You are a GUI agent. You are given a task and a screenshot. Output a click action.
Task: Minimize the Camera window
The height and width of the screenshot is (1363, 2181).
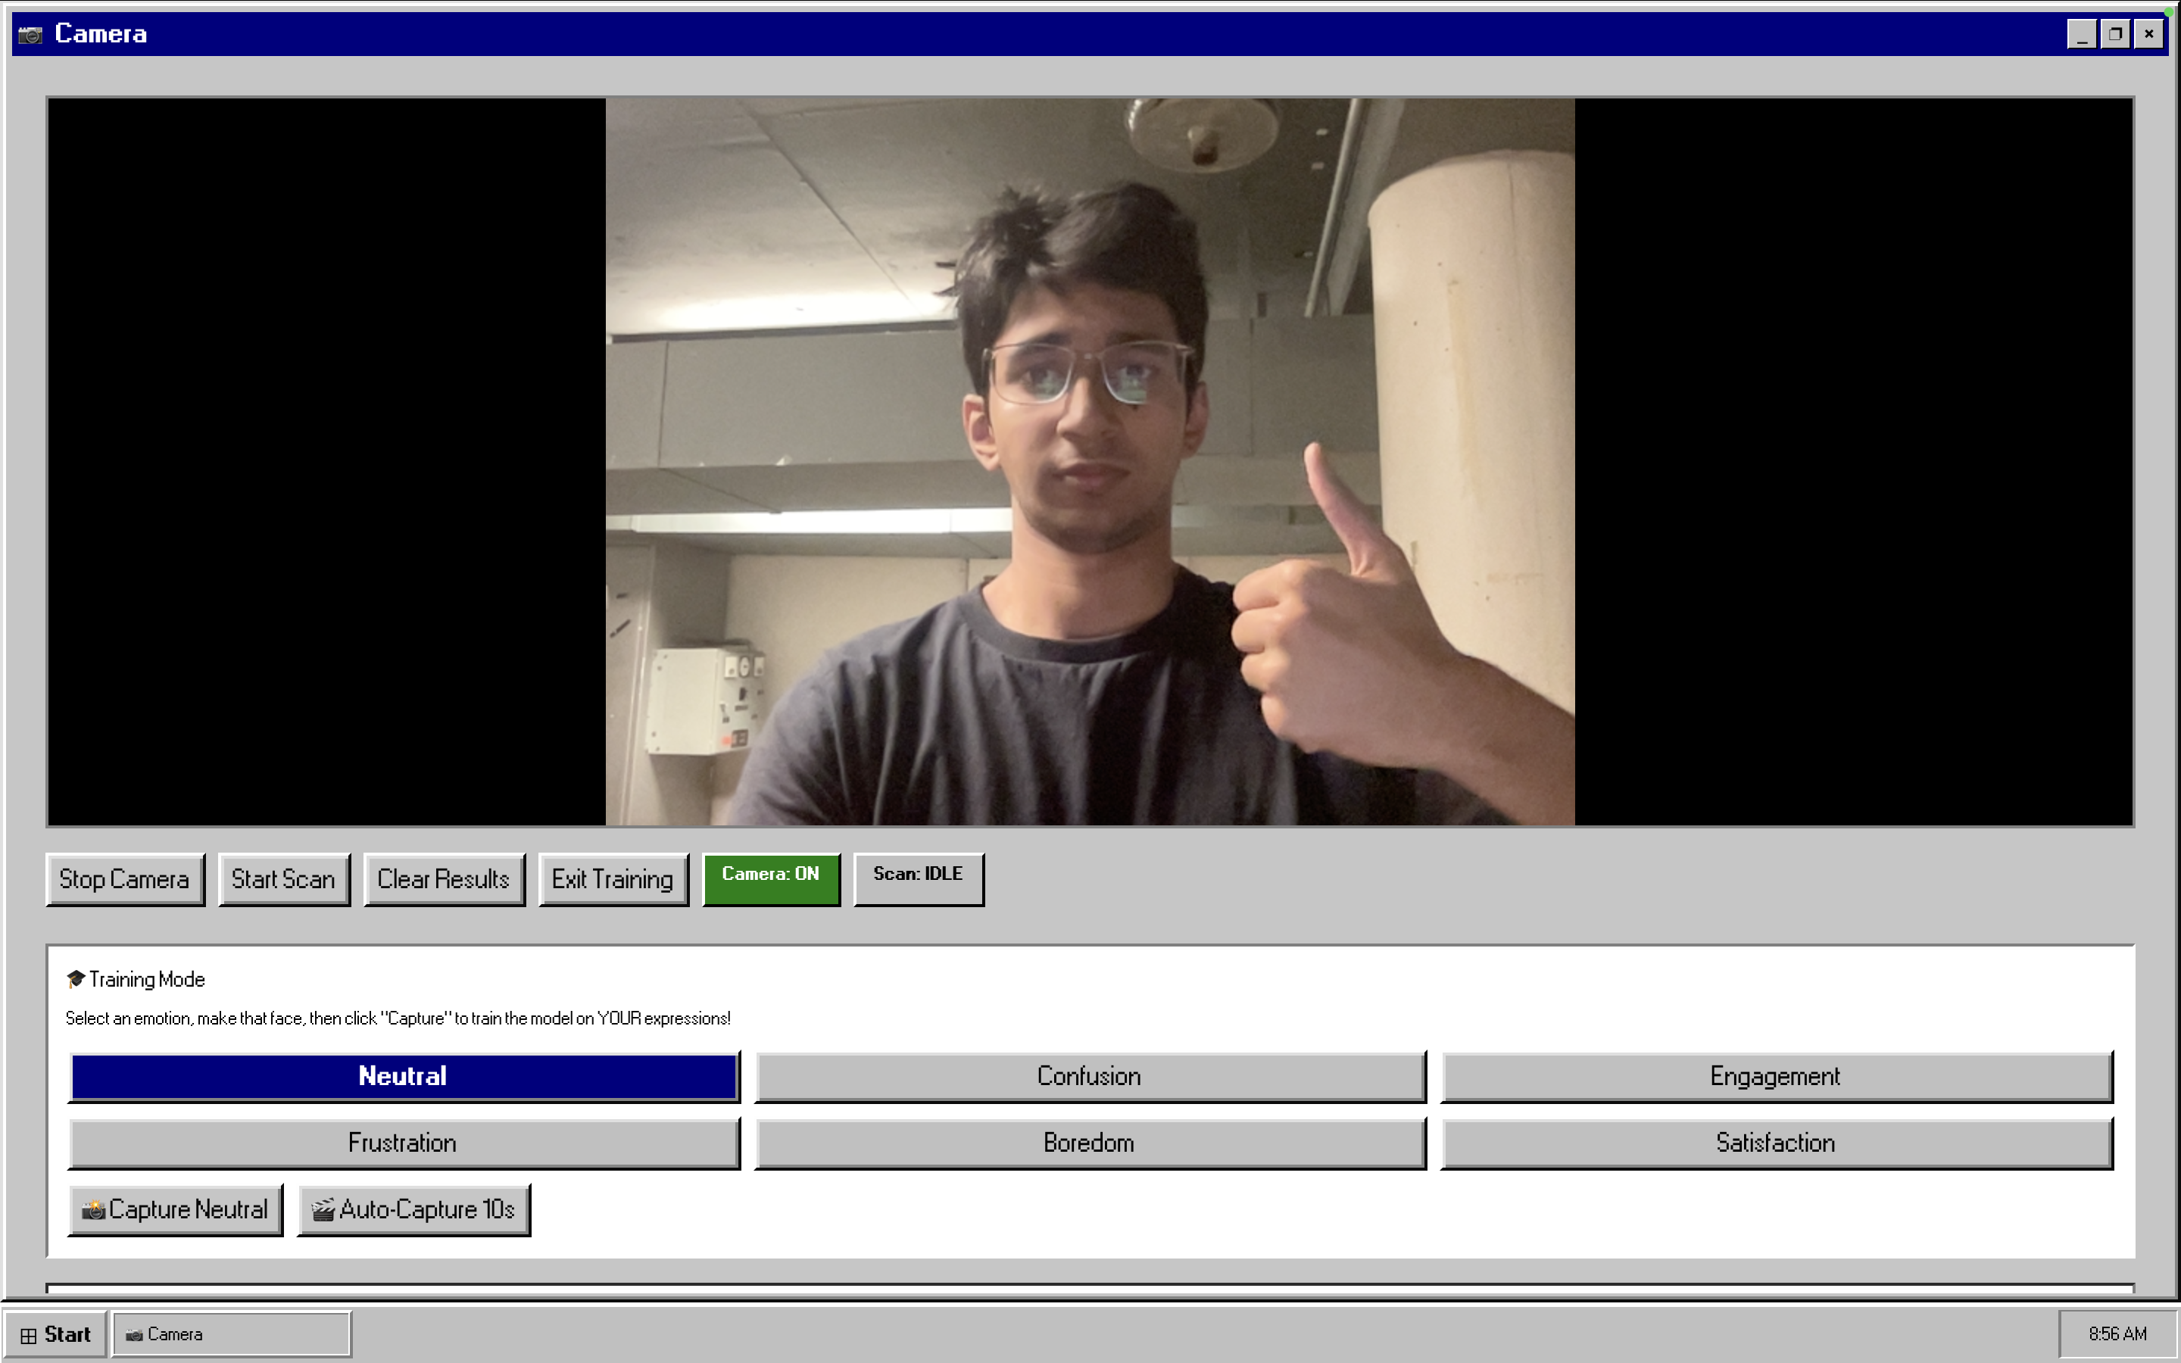pos(2081,34)
